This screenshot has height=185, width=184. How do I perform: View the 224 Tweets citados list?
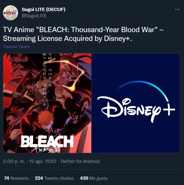54,178
